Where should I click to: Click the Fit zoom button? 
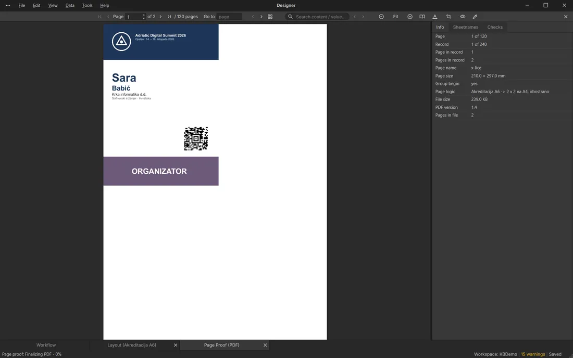tap(395, 17)
